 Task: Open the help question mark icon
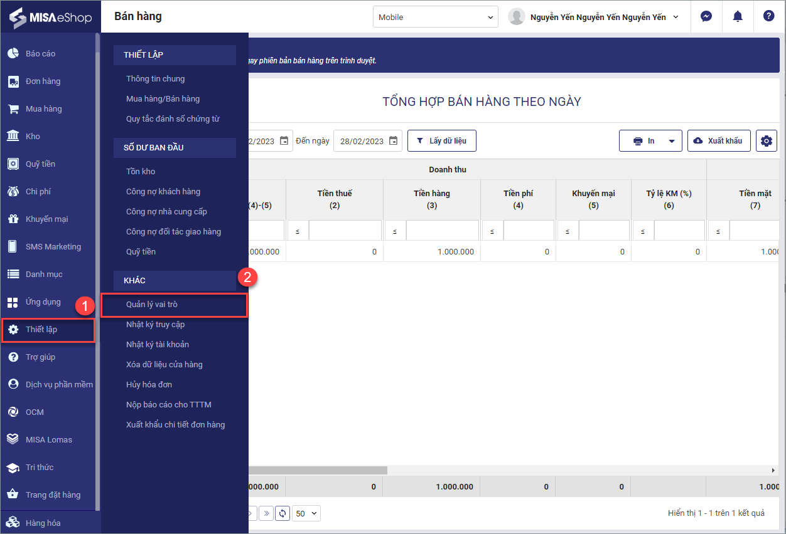(768, 16)
